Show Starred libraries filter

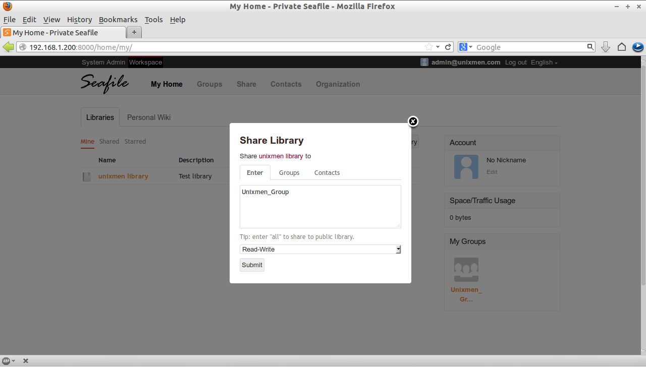pos(135,142)
